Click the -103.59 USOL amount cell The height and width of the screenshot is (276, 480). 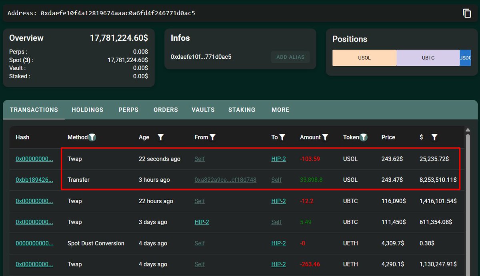click(x=310, y=159)
